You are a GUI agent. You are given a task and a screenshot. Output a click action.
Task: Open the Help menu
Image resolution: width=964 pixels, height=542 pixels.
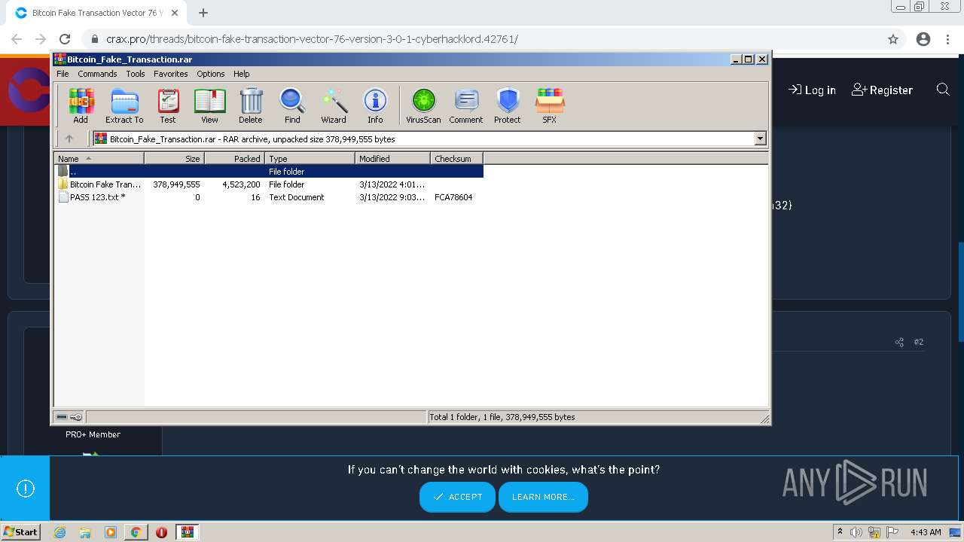(241, 74)
